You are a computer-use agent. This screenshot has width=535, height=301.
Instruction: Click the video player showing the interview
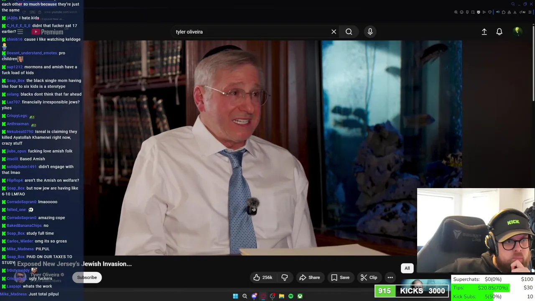273,148
